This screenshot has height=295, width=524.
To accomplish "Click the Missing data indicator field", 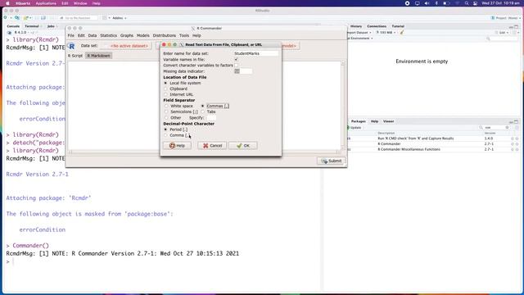I will click(x=243, y=71).
